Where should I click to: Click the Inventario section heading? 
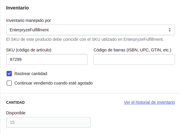click(17, 8)
